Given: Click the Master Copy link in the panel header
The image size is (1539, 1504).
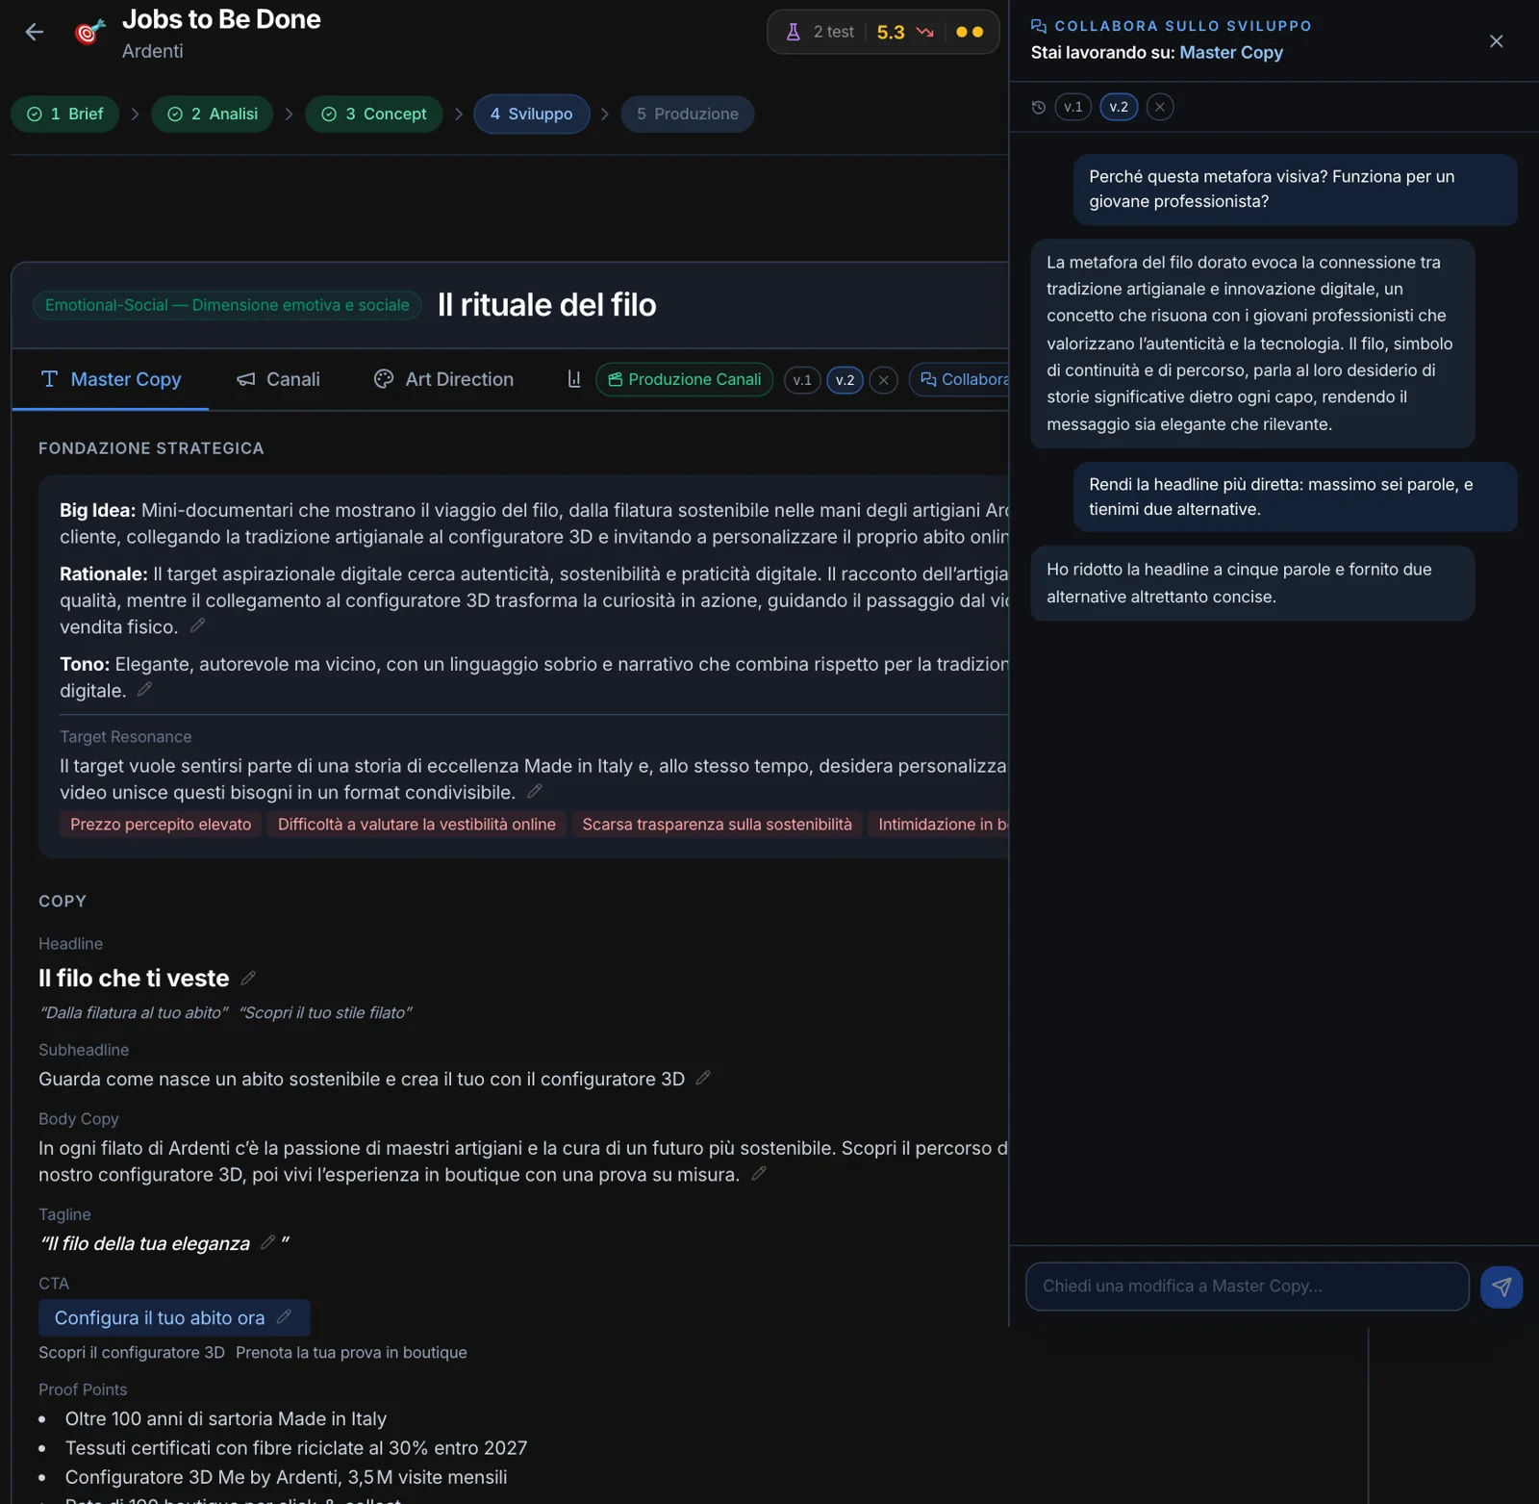Looking at the screenshot, I should [x=1231, y=52].
